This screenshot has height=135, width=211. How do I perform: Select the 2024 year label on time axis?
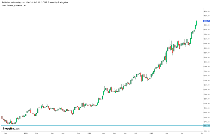[89, 133]
